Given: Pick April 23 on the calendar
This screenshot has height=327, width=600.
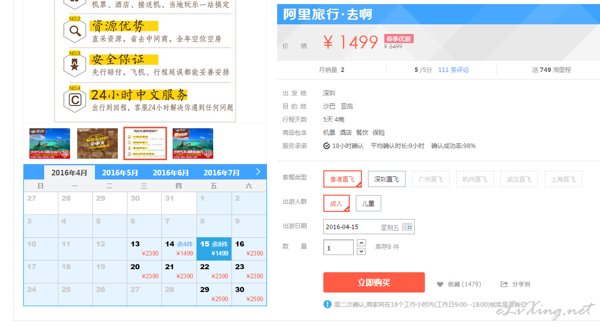Looking at the screenshot, I should [x=249, y=272].
